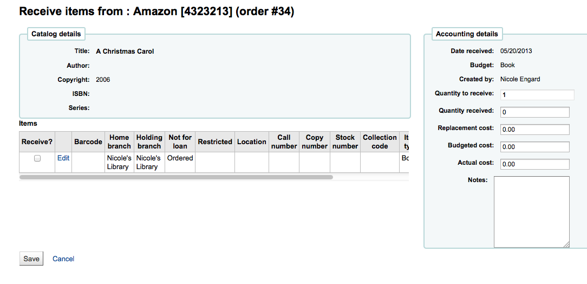The image size is (587, 284).
Task: Select the Holding branch column header
Action: tap(149, 142)
